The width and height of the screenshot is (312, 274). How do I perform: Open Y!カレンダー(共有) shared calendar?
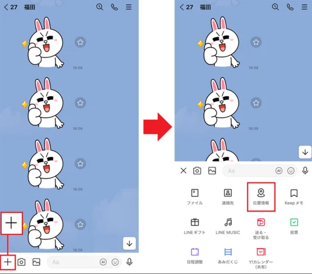261,258
